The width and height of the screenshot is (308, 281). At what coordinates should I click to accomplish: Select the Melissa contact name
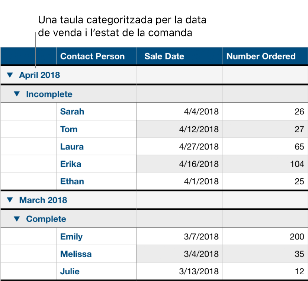76,254
